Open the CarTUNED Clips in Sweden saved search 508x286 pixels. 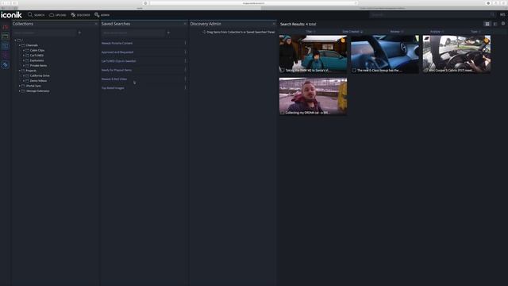tap(119, 61)
